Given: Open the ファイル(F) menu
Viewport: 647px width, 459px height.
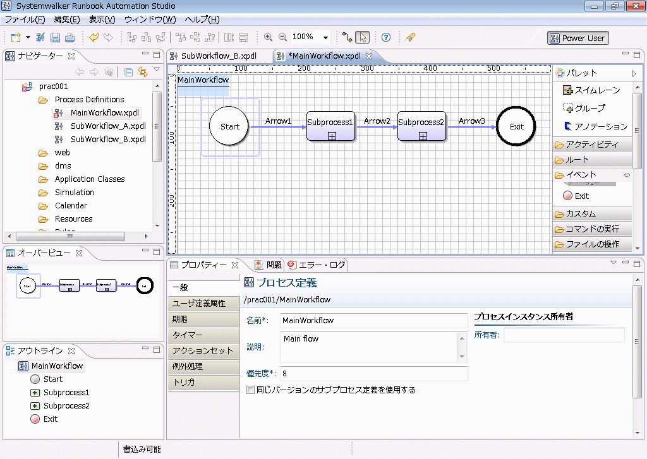Looking at the screenshot, I should pos(25,20).
